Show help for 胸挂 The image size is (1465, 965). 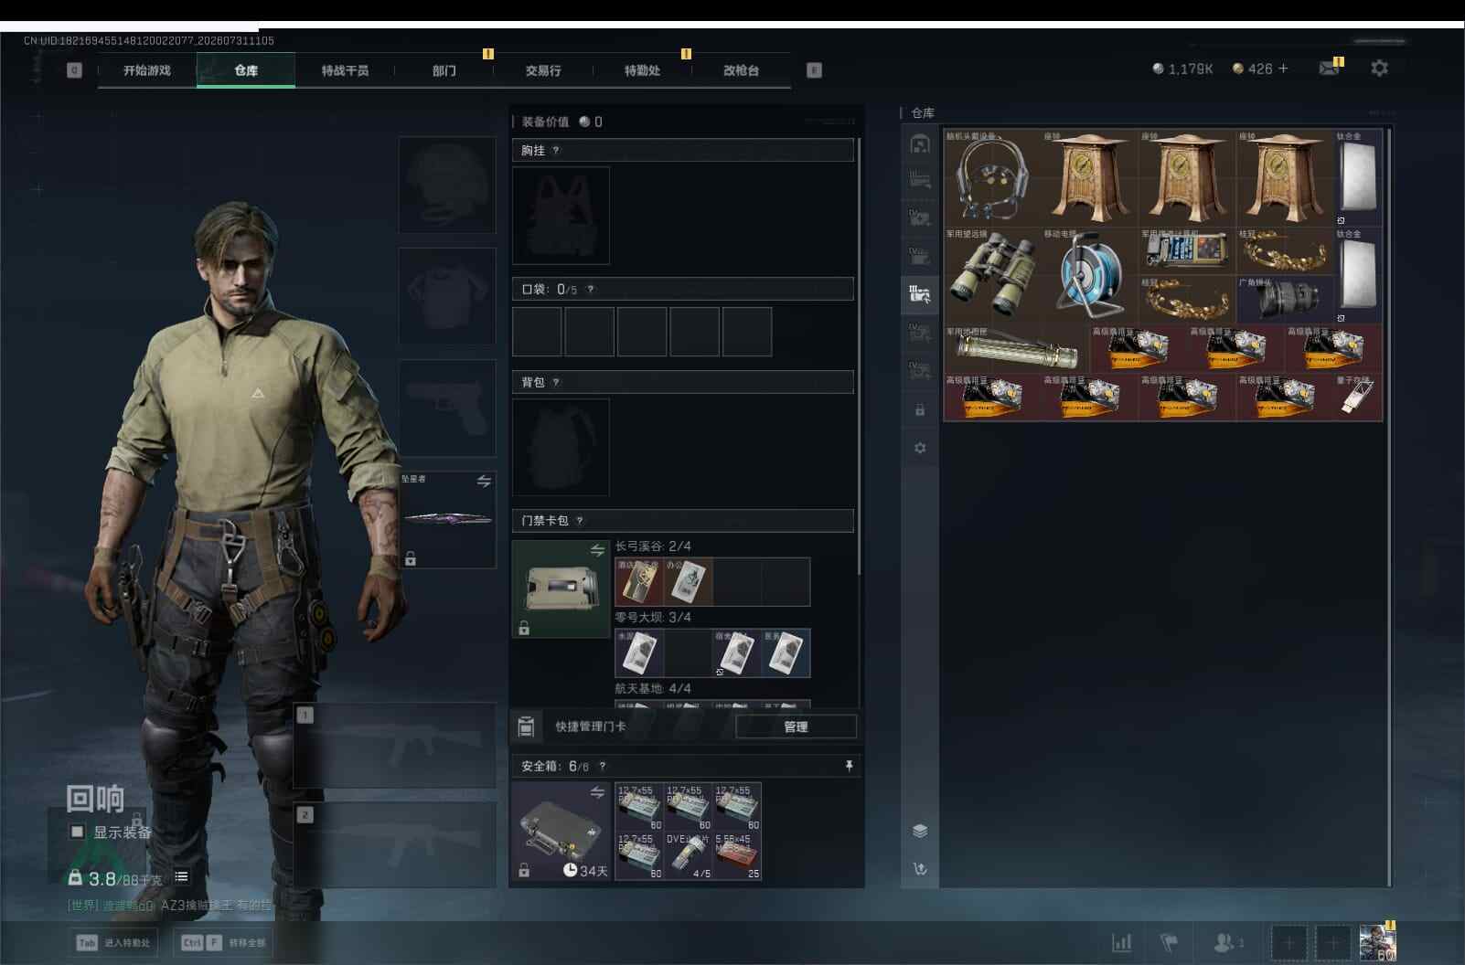pos(556,151)
